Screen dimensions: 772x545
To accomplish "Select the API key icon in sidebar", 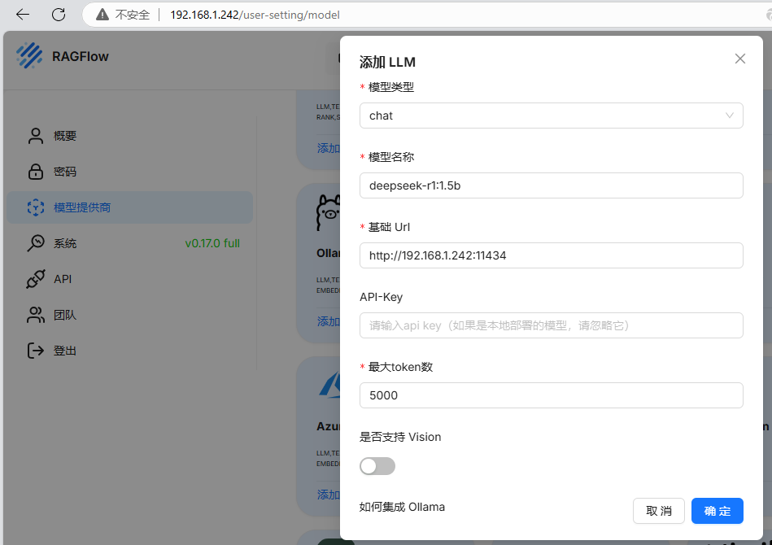I will pos(35,279).
